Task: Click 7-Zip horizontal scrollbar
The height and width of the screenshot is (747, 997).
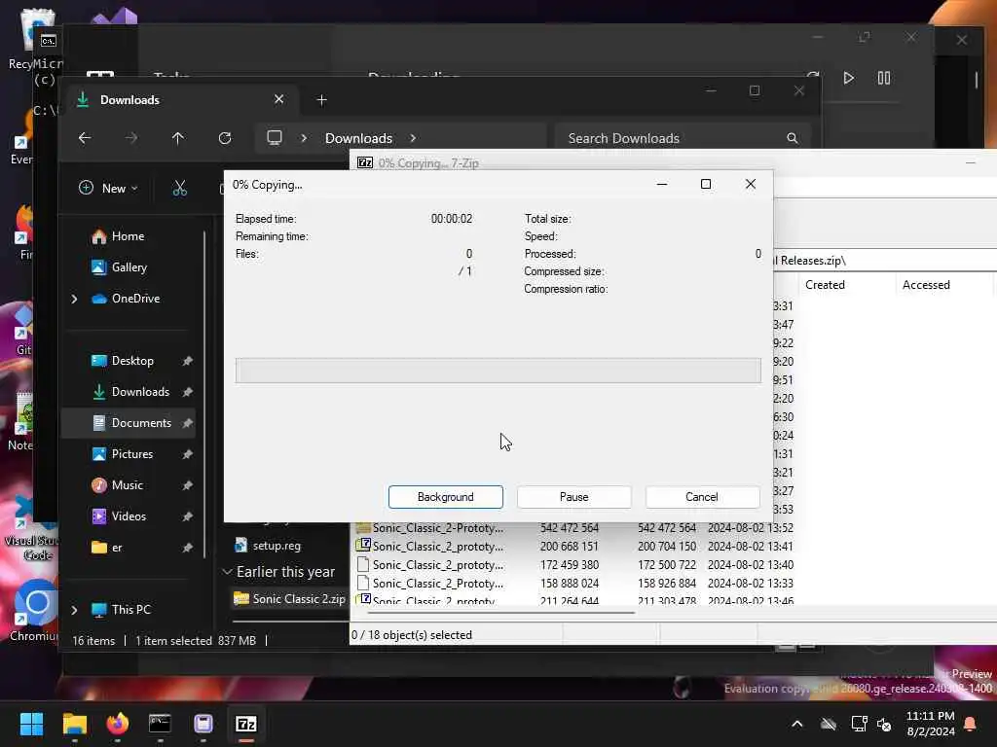Action: [x=500, y=613]
